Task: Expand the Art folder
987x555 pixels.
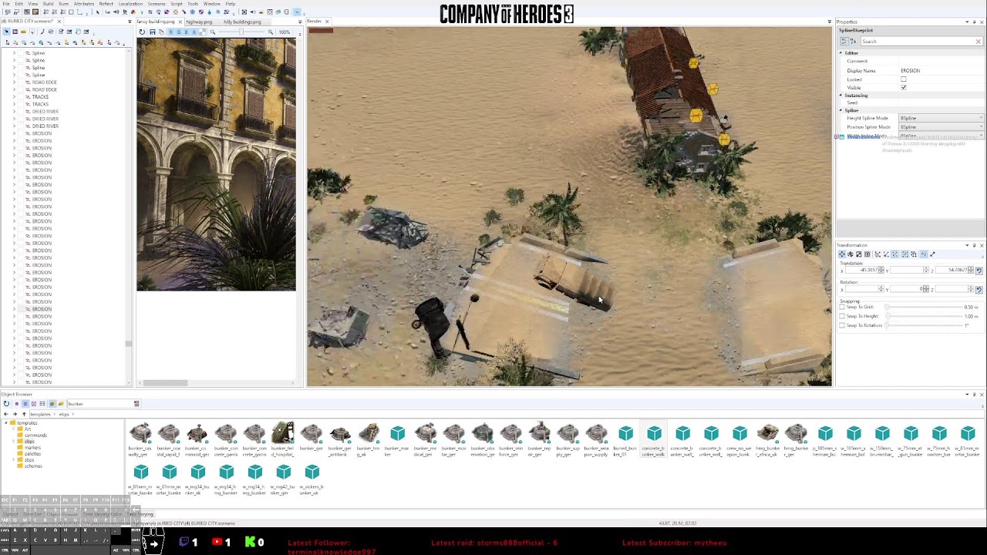Action: coord(13,429)
